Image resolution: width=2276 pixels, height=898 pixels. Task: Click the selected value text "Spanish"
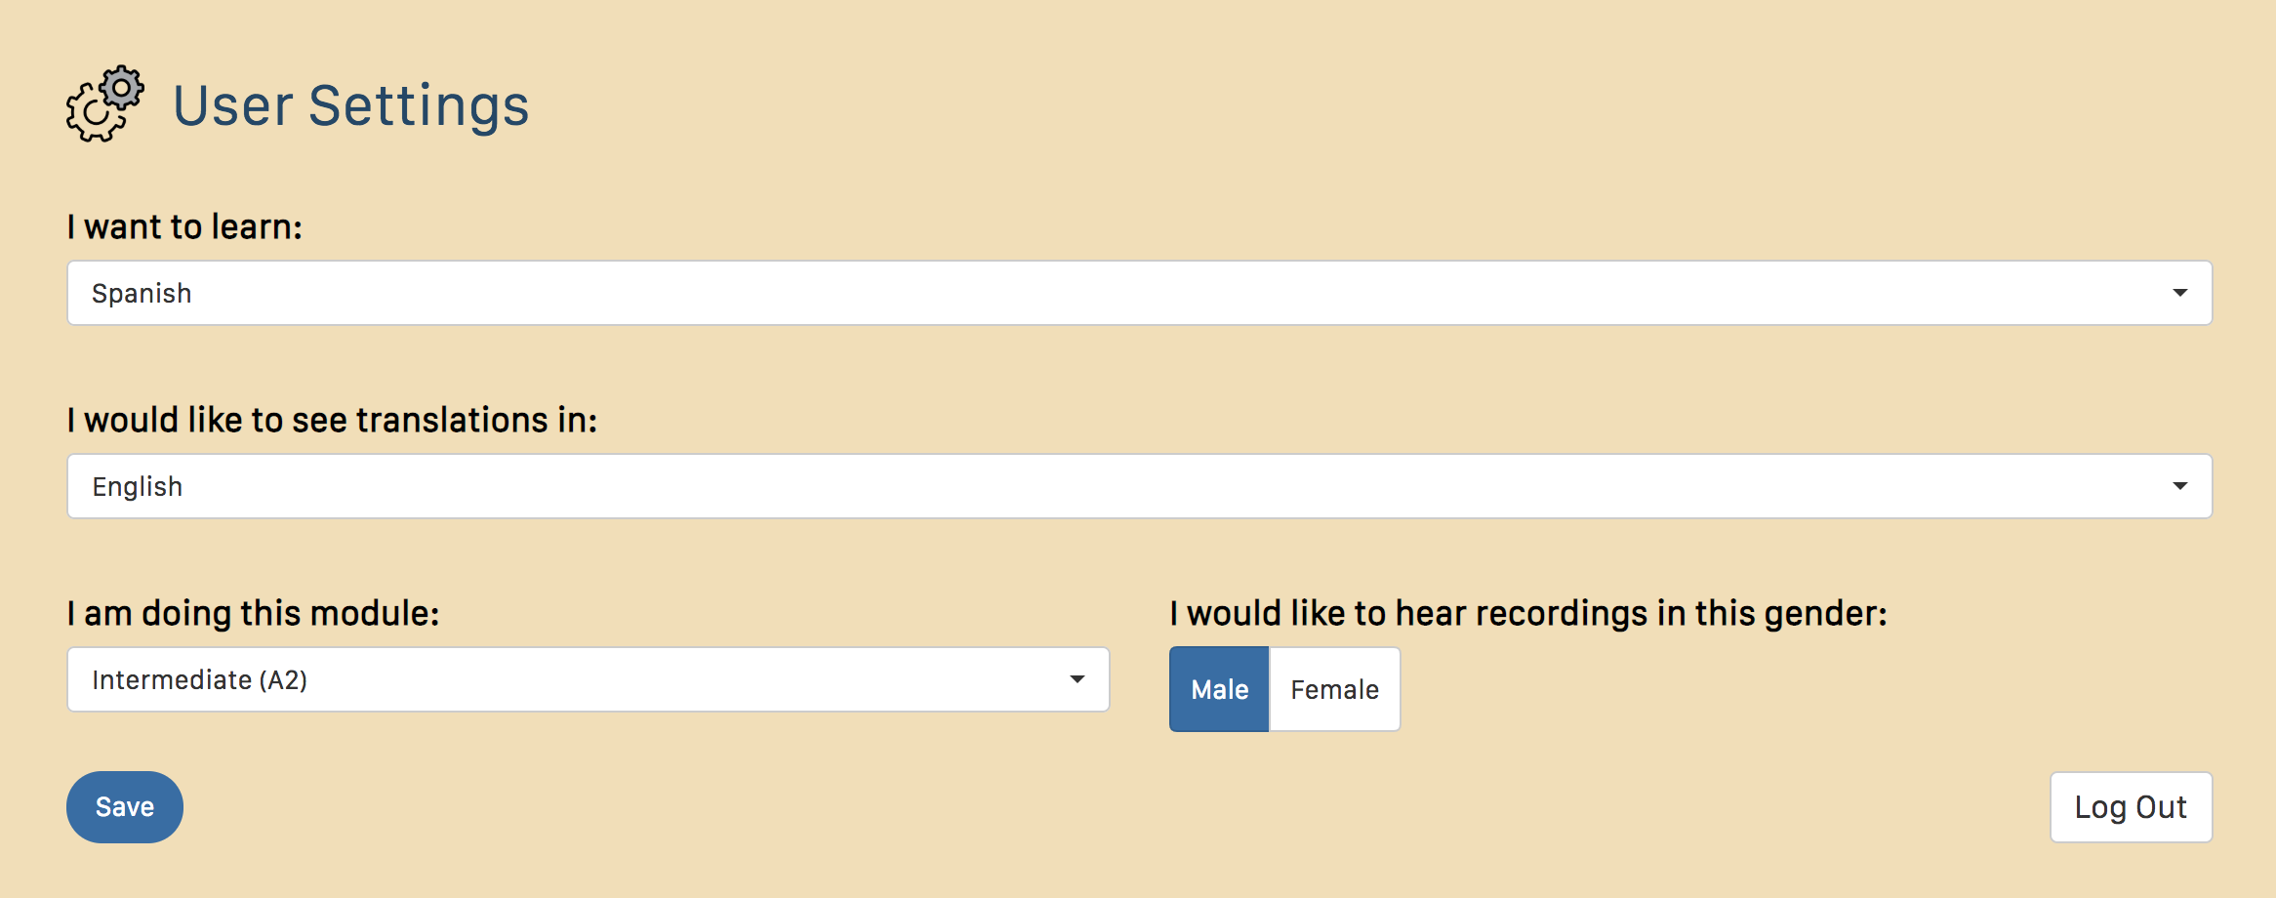coord(142,294)
